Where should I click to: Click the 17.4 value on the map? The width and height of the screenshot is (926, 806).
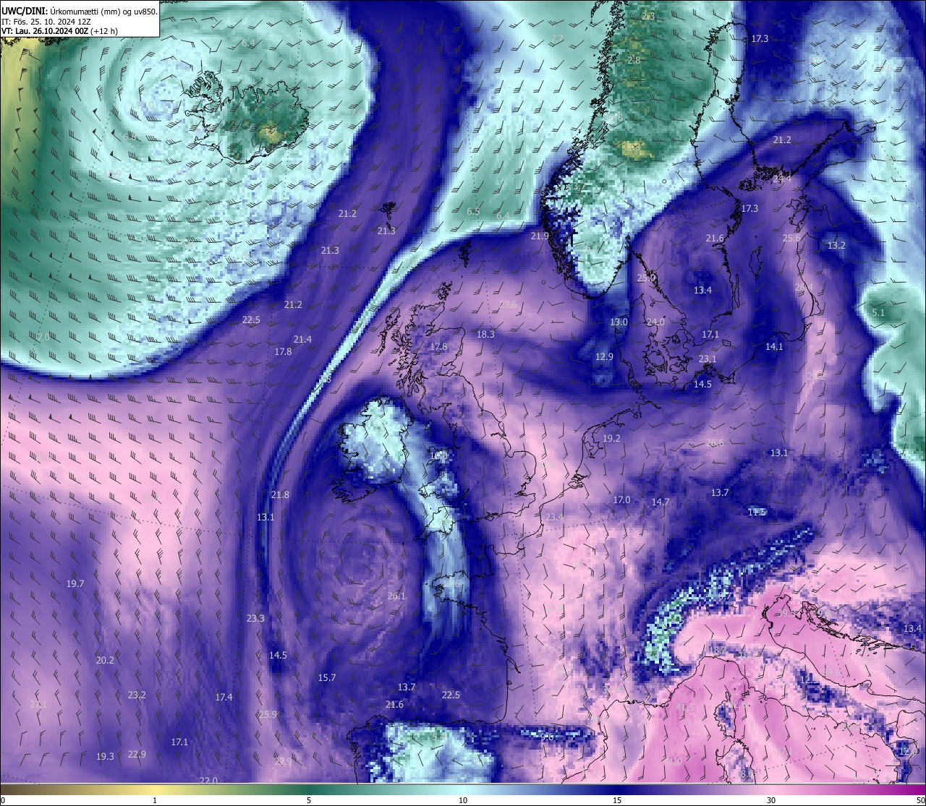click(x=224, y=697)
